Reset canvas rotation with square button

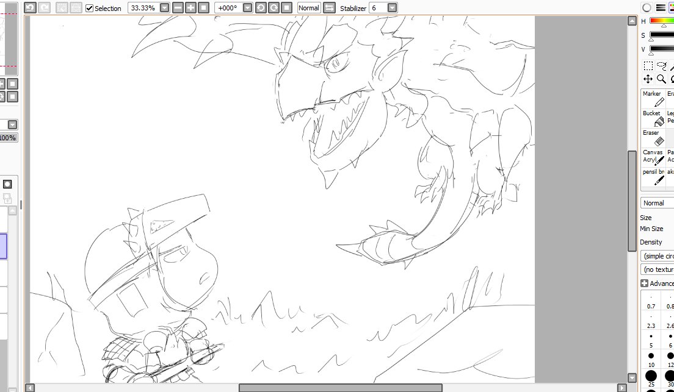pyautogui.click(x=287, y=8)
